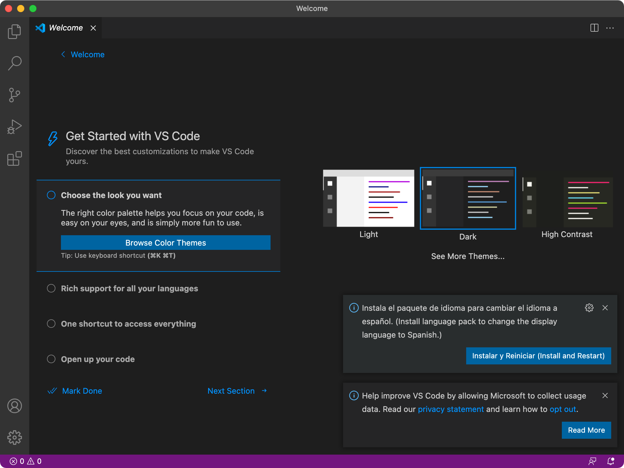Screen dimensions: 624x468
Task: Click Instalar y Reiniciar to install language pack
Action: 538,356
